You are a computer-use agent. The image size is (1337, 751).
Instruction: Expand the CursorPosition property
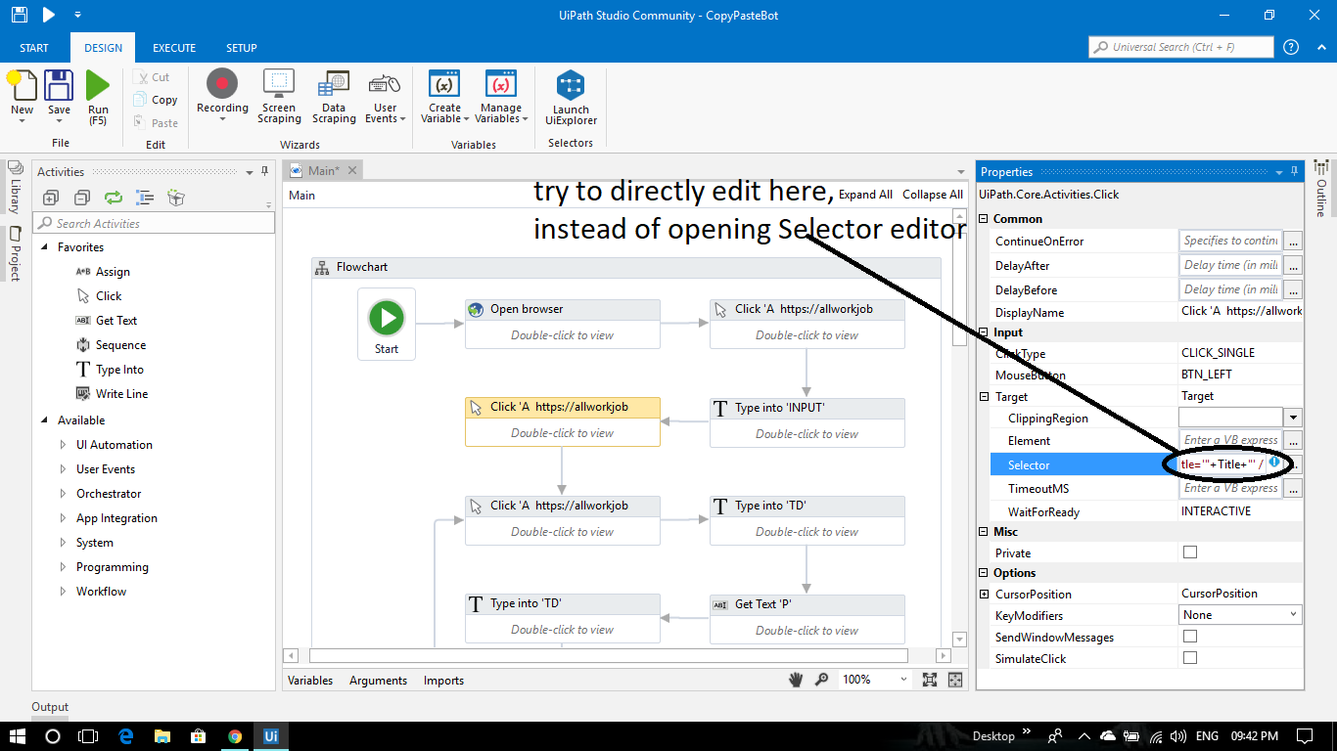(985, 594)
